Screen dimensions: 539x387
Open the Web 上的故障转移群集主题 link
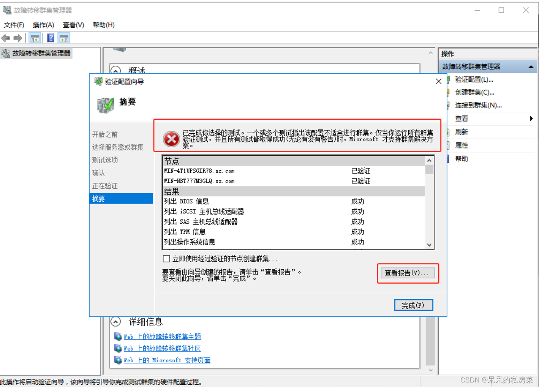click(x=162, y=336)
